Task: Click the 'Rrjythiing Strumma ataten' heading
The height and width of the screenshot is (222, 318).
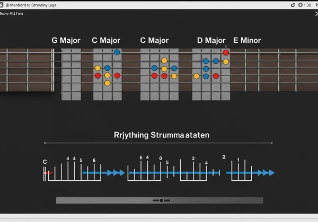Action: [x=162, y=135]
